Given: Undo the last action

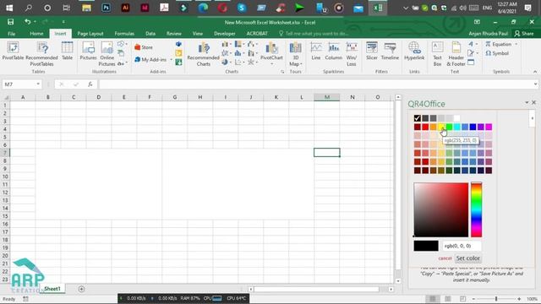Looking at the screenshot, I should (27, 22).
